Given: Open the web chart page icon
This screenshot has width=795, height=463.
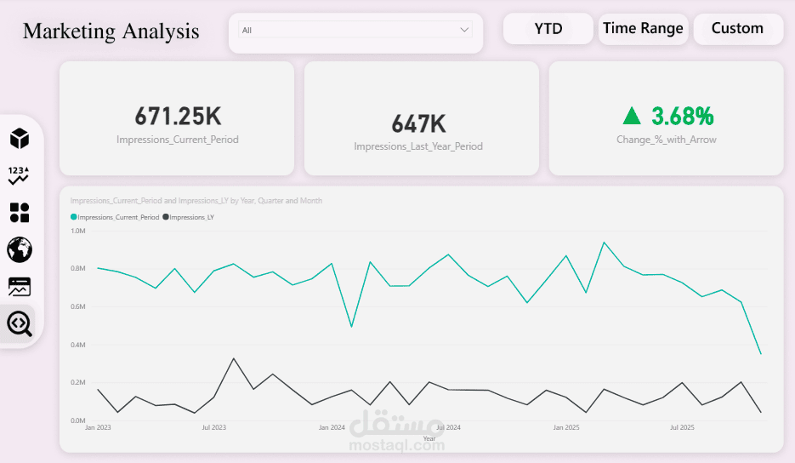Looking at the screenshot, I should point(20,287).
